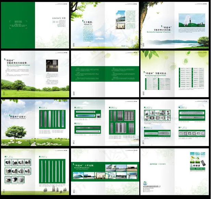Screen dimensions: 211x199
Task: Open the CONTENTS 目录 heading
Action: [x=59, y=18]
